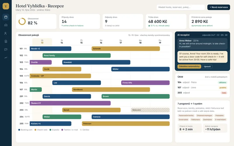Open the Petersen reservation bar
Viewport: 234px width, 146px height.
pyautogui.click(x=126, y=124)
